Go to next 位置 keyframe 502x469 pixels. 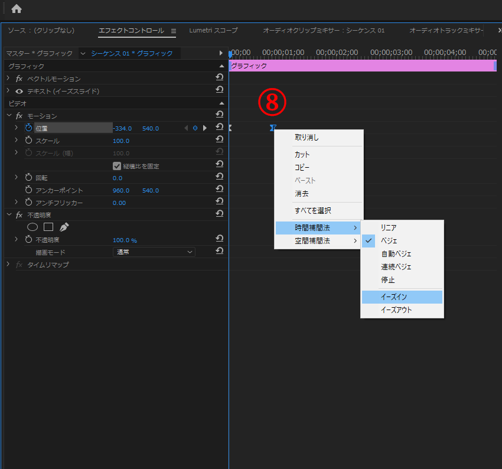point(204,128)
